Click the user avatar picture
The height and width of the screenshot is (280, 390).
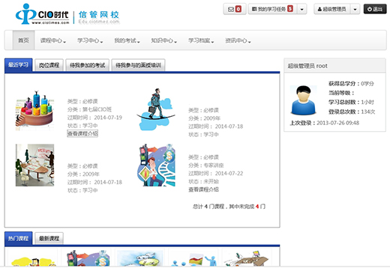(303, 100)
